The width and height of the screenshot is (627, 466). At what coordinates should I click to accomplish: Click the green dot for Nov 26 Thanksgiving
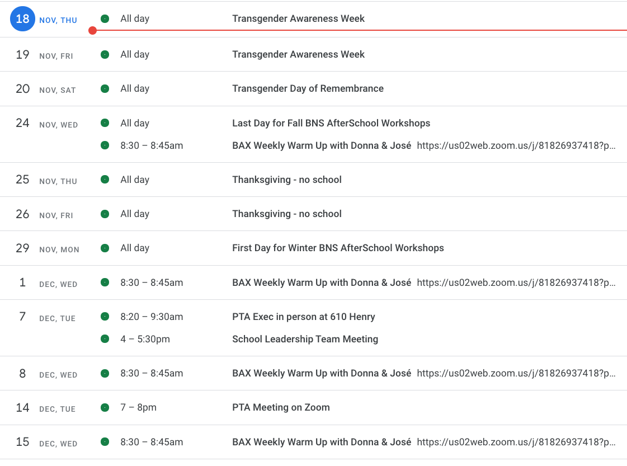click(105, 214)
